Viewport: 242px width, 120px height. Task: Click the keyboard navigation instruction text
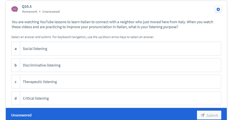pyautogui.click(x=83, y=37)
